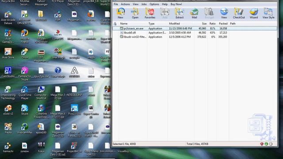Image resolution: width=283 pixels, height=159 pixels.
Task: Click the View toolbar icon
Action: (x=224, y=13)
